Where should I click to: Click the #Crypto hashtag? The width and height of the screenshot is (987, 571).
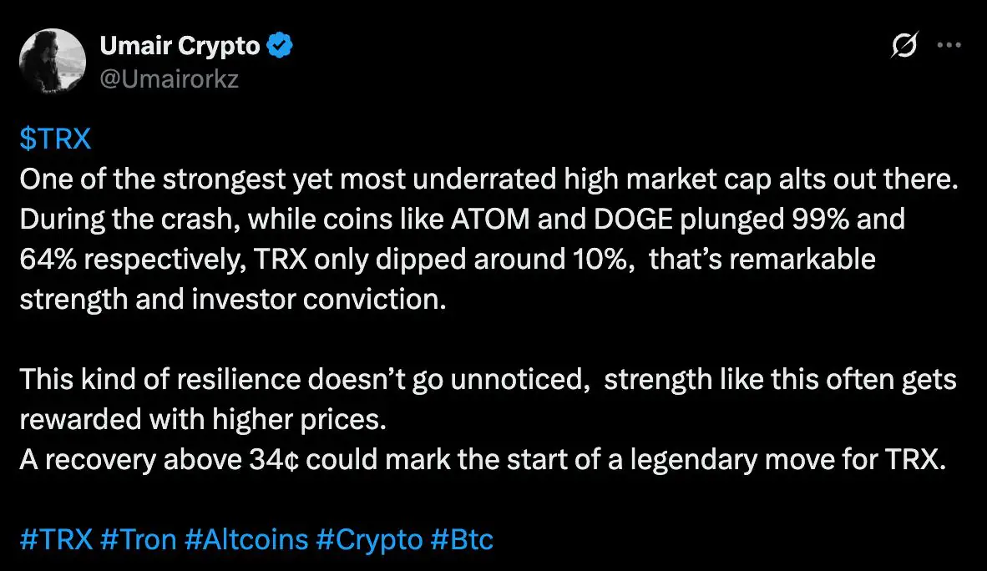pyautogui.click(x=369, y=539)
